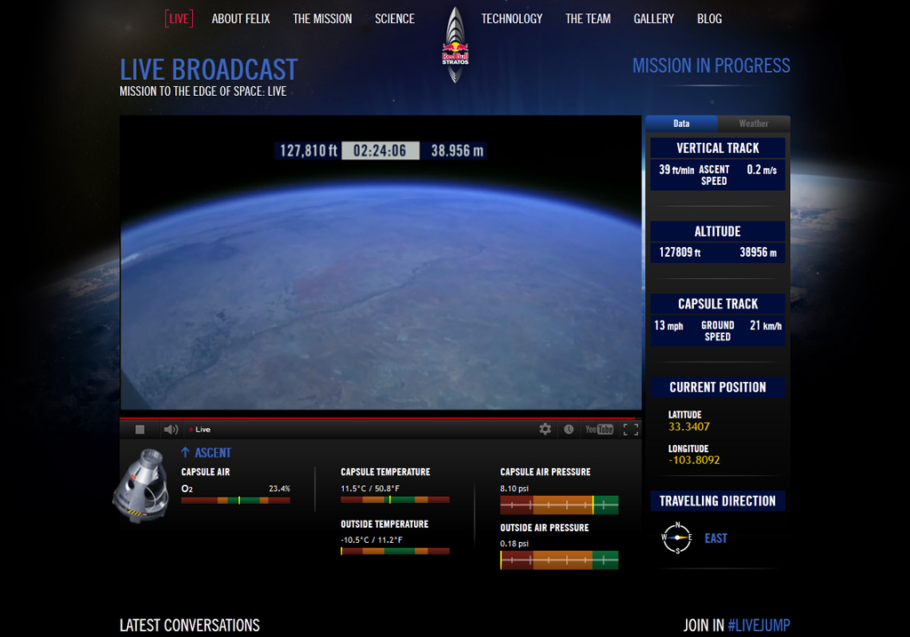910x637 pixels.
Task: Click the 127,810 ft overlay reading
Action: (x=308, y=151)
